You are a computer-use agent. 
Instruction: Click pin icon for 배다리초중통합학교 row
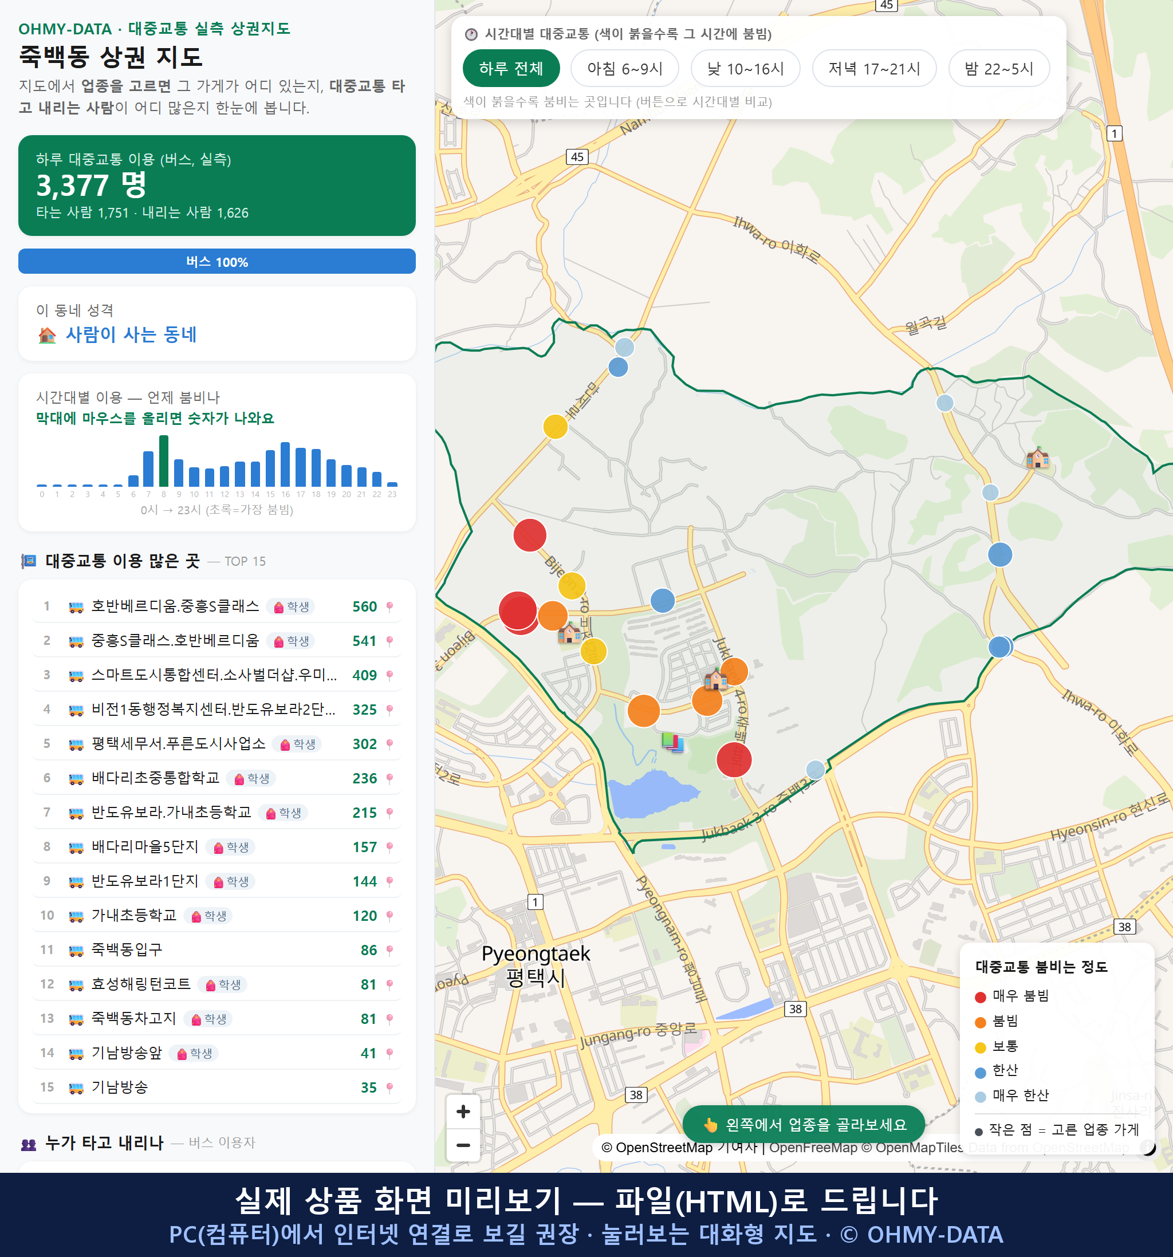pyautogui.click(x=389, y=778)
